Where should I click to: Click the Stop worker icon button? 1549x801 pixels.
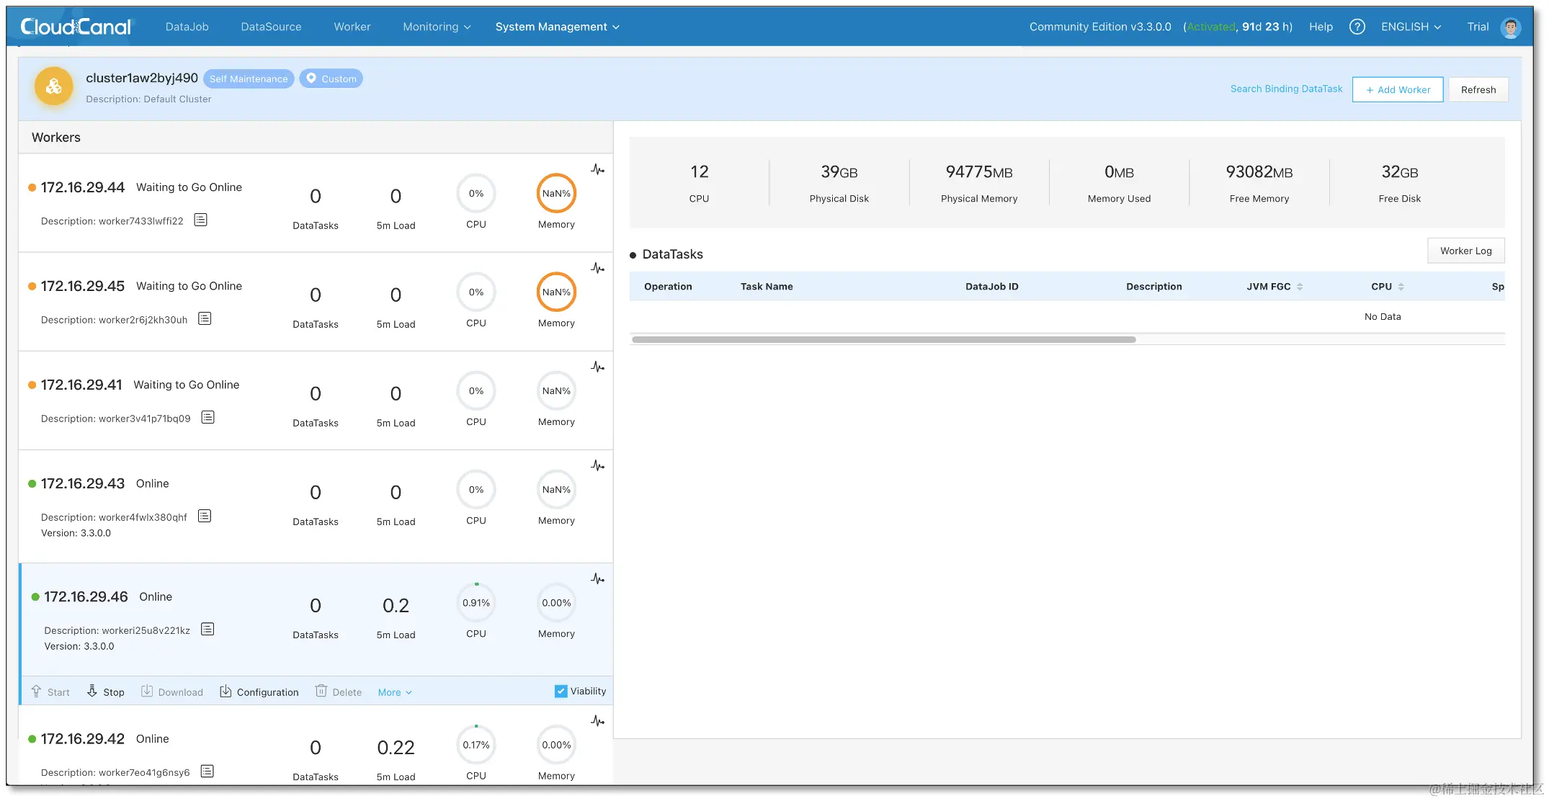[92, 692]
